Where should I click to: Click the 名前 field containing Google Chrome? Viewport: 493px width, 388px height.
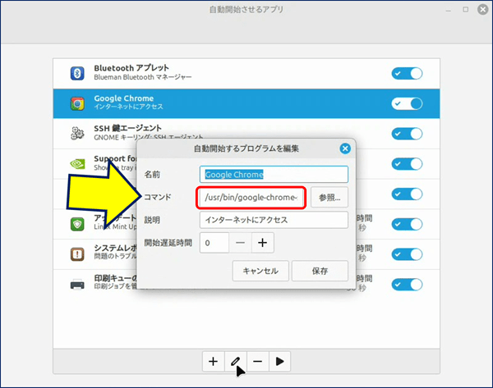point(274,174)
